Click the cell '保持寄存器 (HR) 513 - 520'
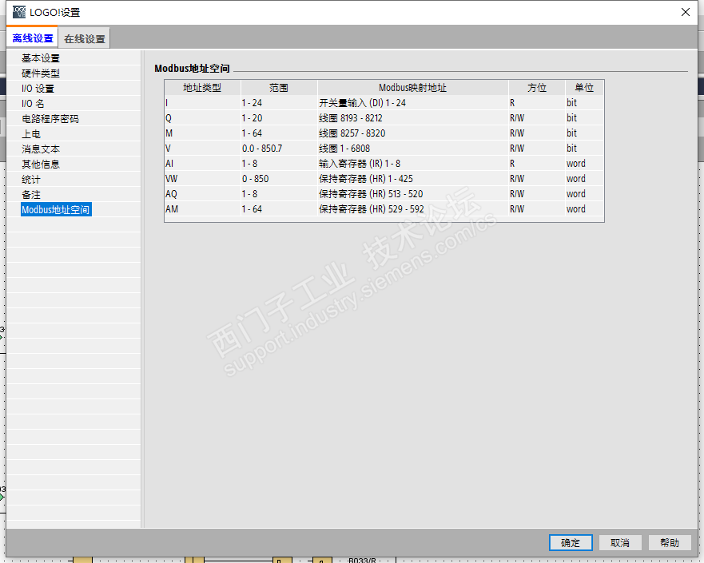The height and width of the screenshot is (563, 704). [412, 194]
